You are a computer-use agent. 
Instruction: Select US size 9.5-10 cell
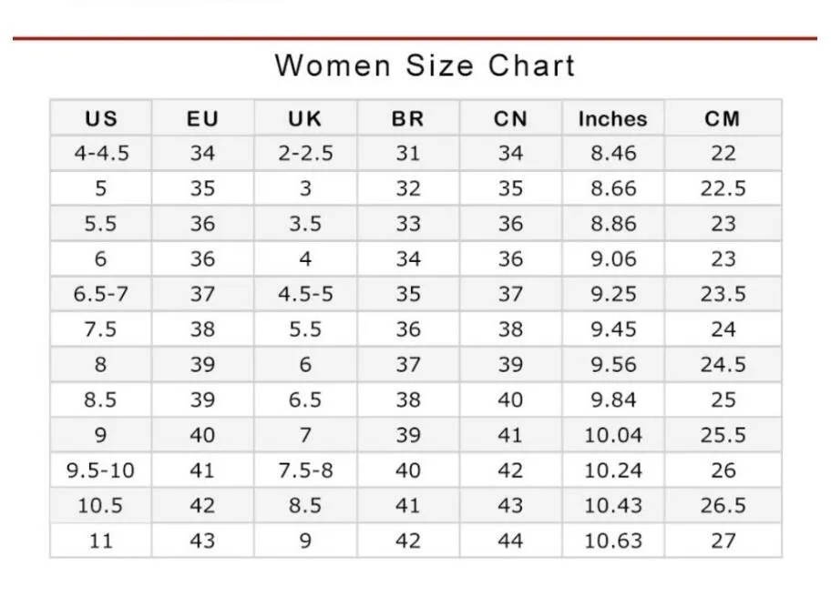[101, 470]
